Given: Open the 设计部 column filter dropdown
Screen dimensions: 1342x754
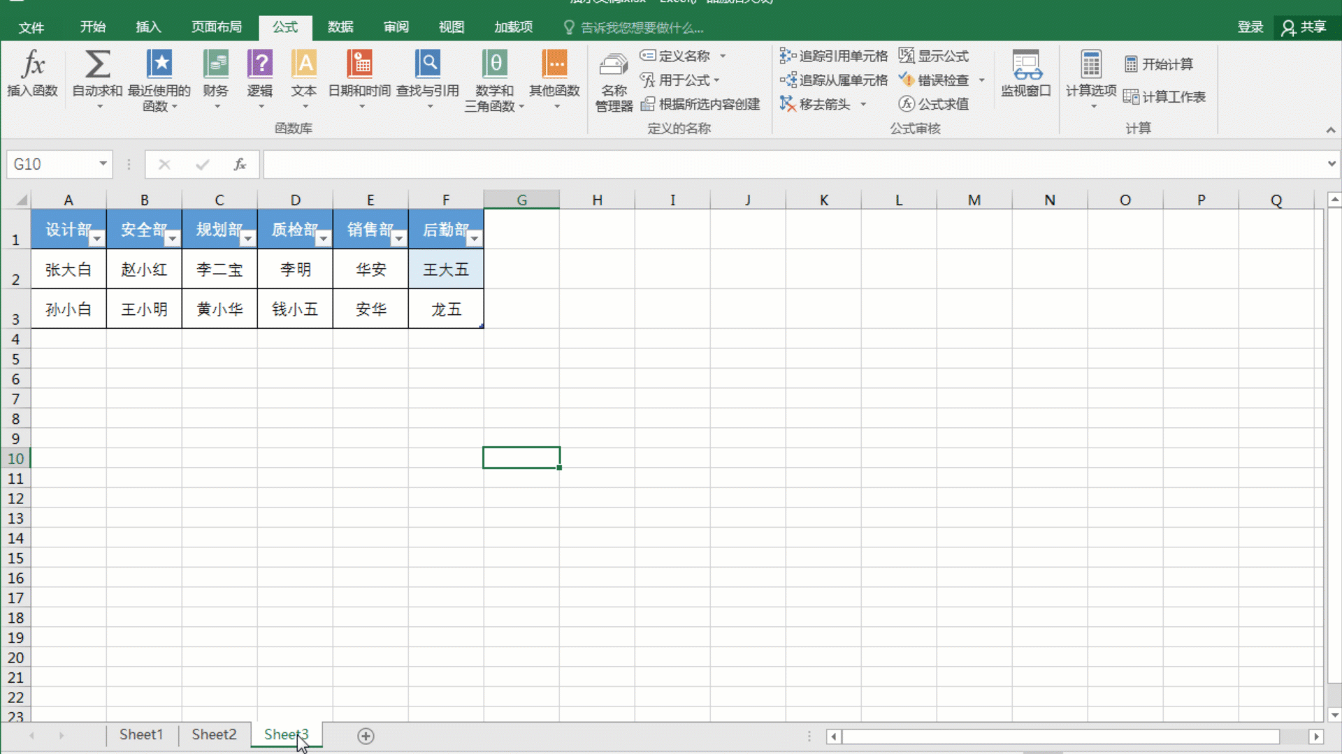Looking at the screenshot, I should [97, 238].
